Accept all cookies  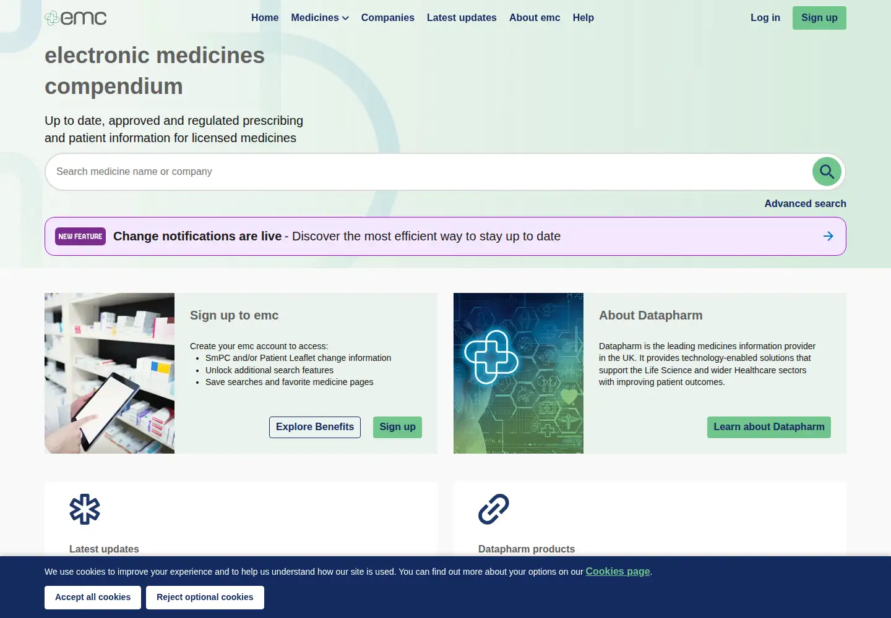(93, 598)
